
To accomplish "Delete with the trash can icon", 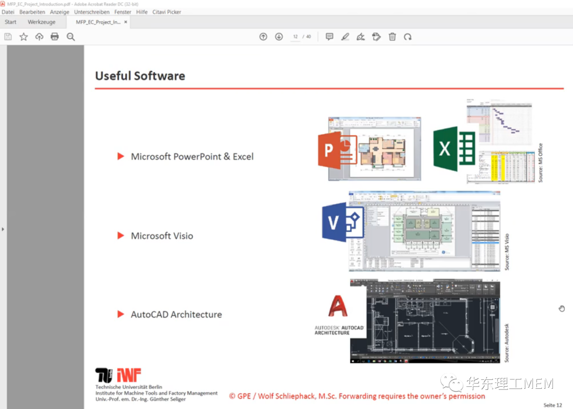I will point(392,37).
